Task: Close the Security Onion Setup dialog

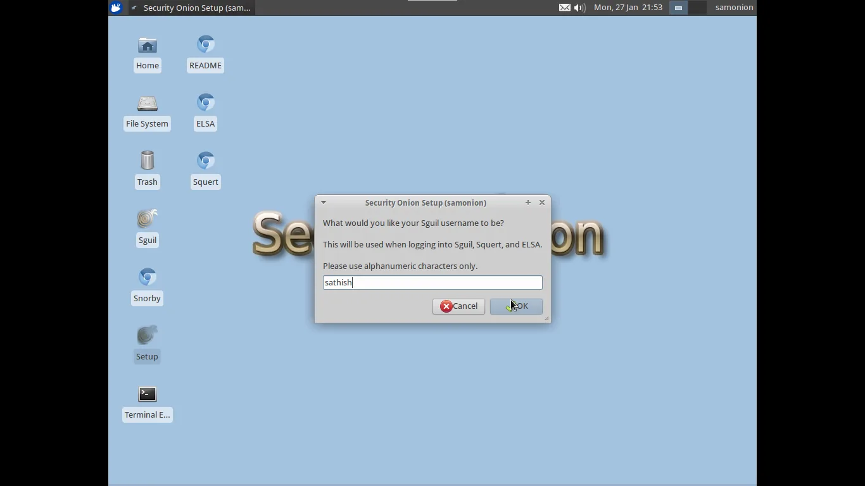Action: pyautogui.click(x=542, y=202)
